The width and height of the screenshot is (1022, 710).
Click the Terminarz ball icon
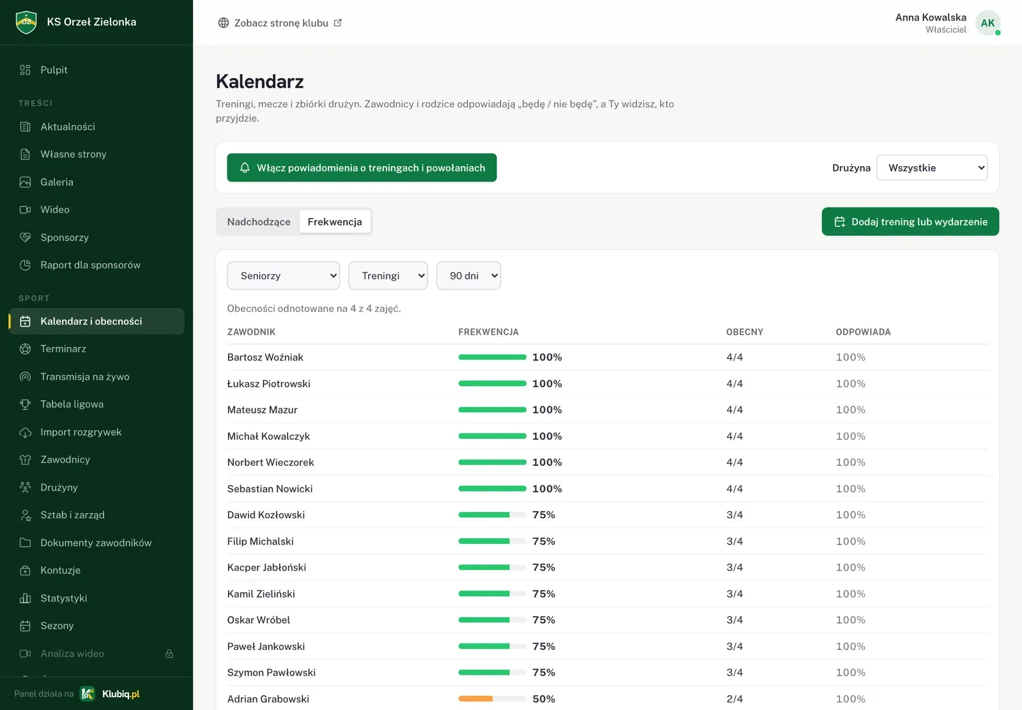click(26, 349)
